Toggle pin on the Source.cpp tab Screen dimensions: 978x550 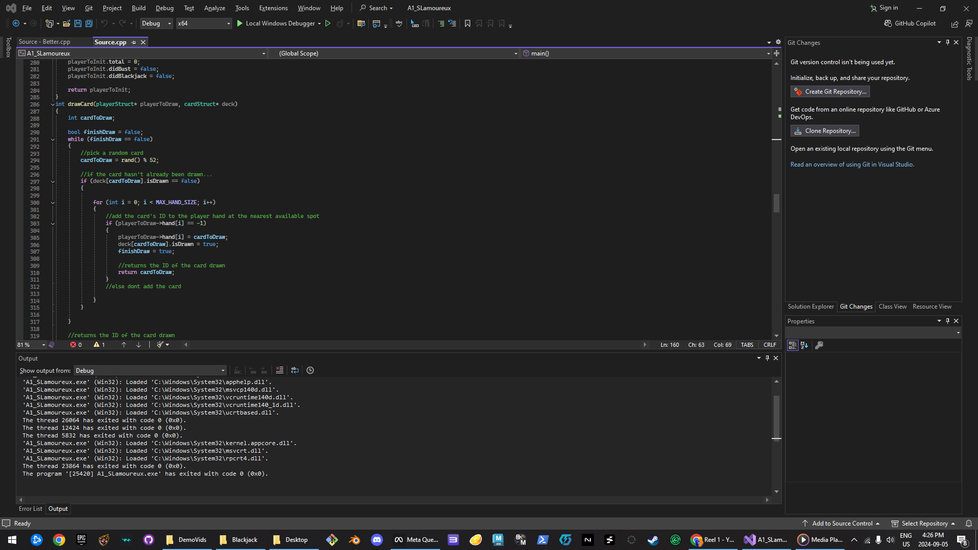(x=134, y=42)
